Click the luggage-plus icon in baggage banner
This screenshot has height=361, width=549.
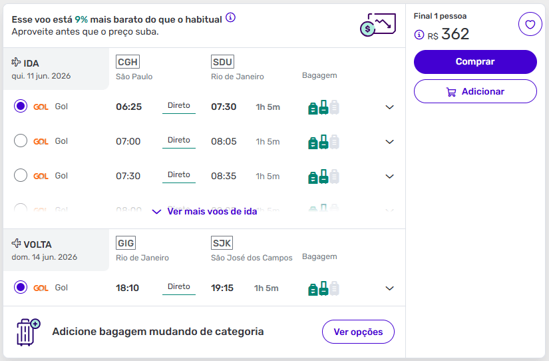pyautogui.click(x=27, y=332)
